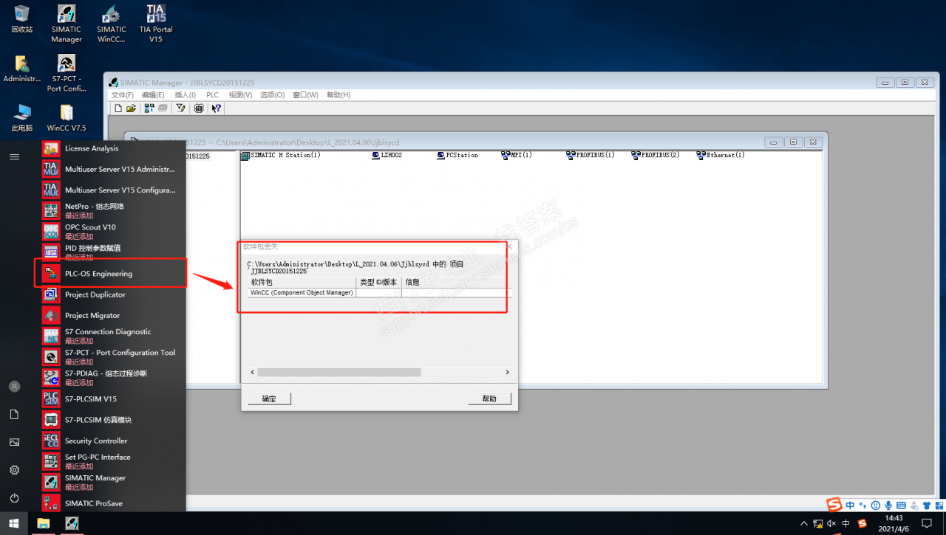Select the PROFIBUS(2) network object
Viewport: 946px width, 535px height.
coord(656,156)
